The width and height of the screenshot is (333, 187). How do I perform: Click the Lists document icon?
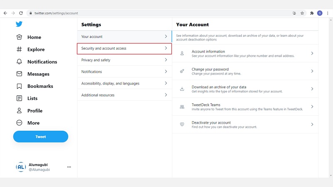point(19,98)
